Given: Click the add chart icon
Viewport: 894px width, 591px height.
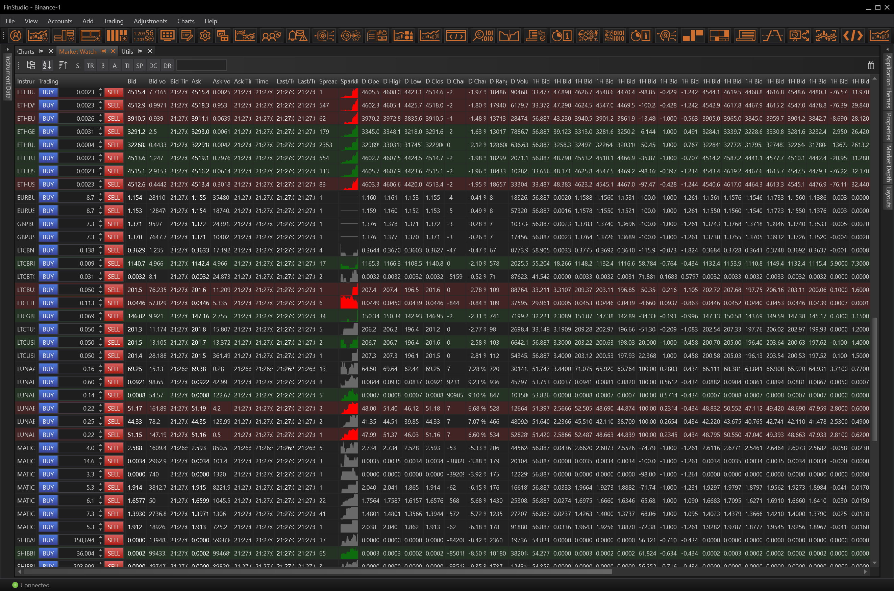Looking at the screenshot, I should [x=38, y=36].
